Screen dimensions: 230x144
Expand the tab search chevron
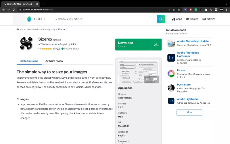226,4
